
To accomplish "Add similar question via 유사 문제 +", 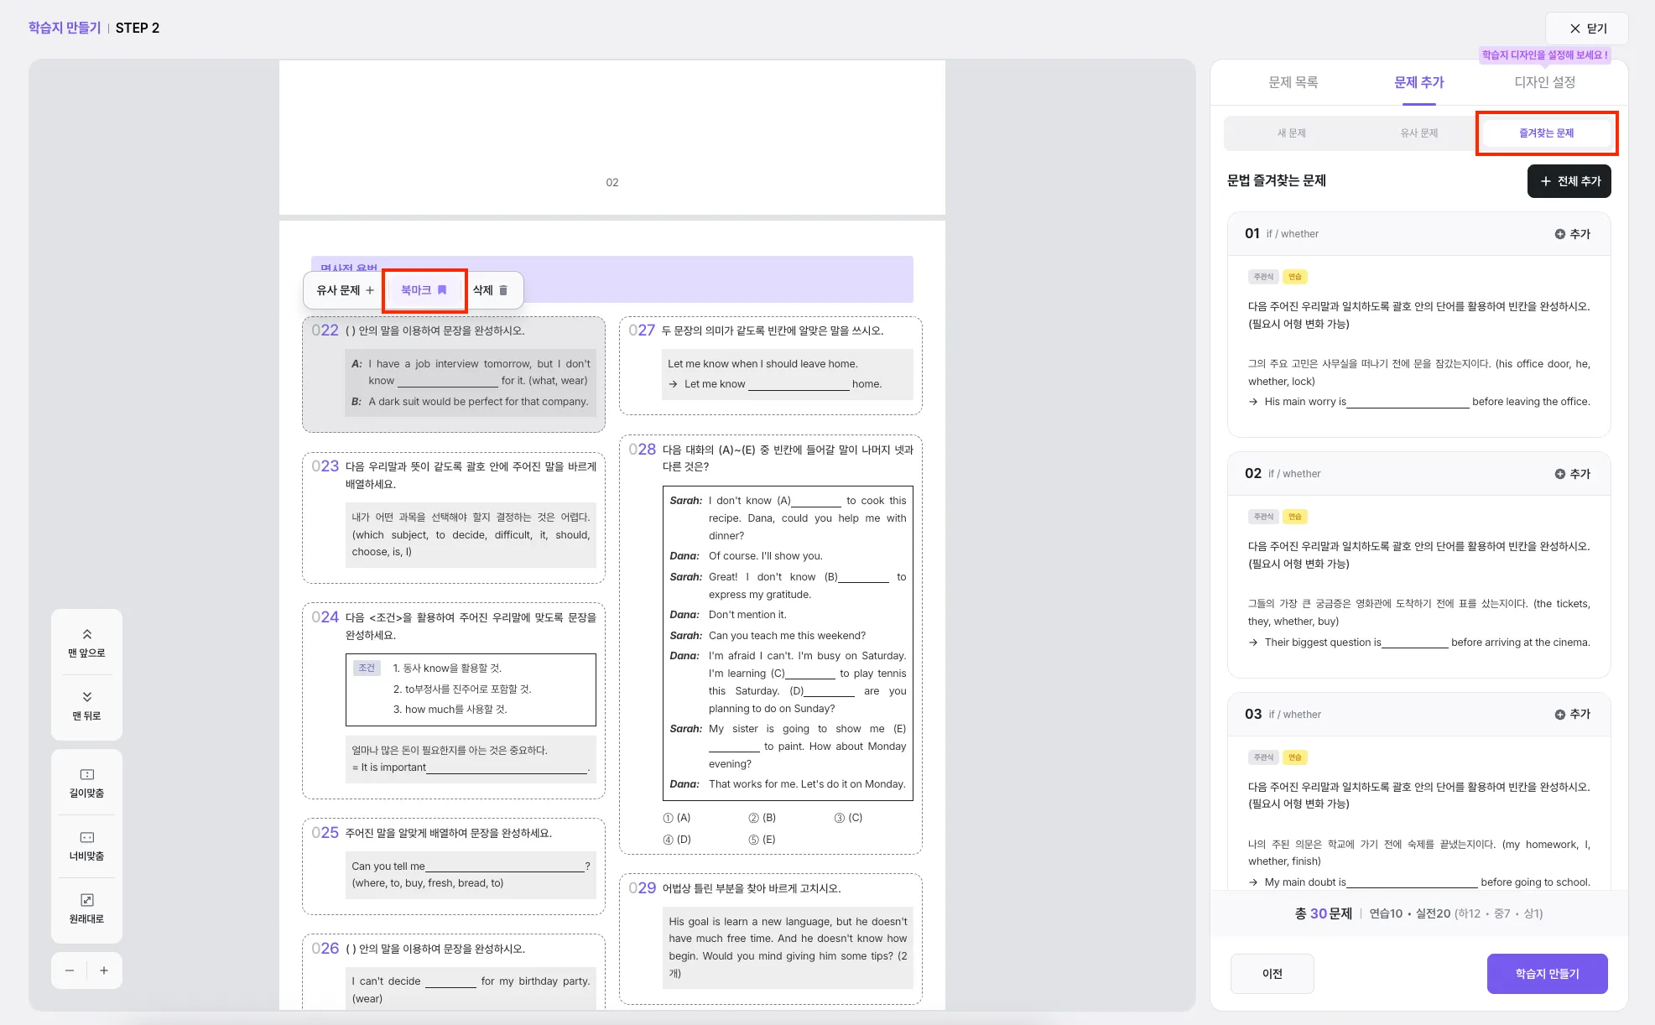I will 345,290.
